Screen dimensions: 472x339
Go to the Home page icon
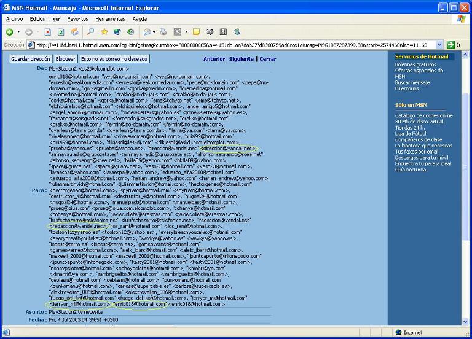click(74, 32)
